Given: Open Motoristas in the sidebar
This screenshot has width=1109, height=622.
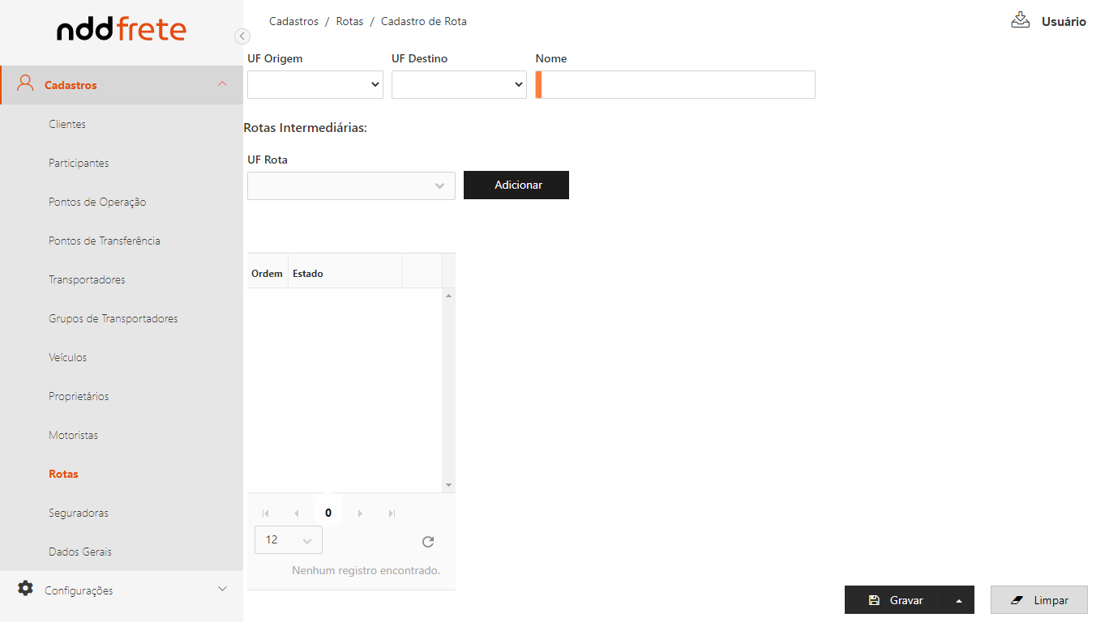Looking at the screenshot, I should point(73,435).
